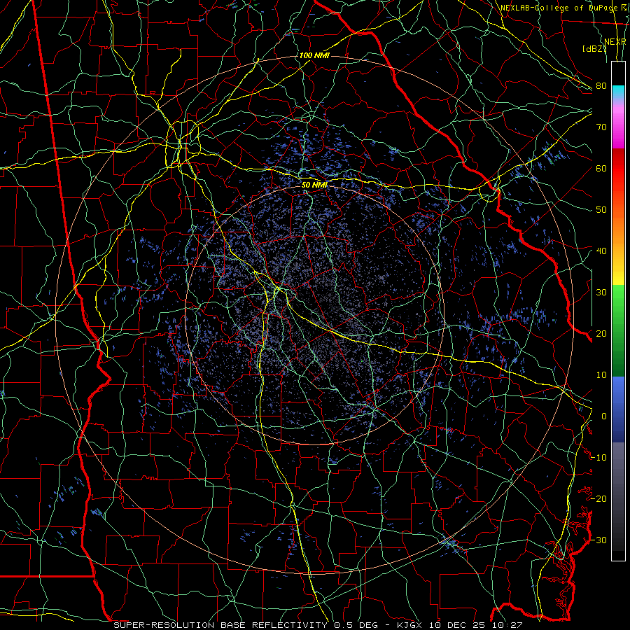Click the [dBZ] unit label
Viewport: 630px width, 630px height.
click(594, 49)
